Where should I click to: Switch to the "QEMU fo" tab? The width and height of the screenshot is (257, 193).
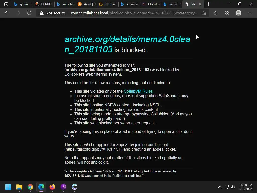(x=44, y=4)
